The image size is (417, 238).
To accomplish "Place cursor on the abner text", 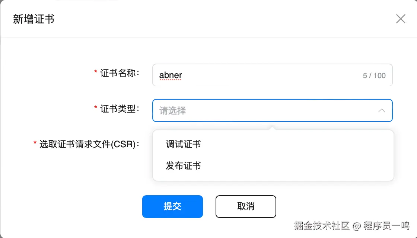I will click(171, 75).
